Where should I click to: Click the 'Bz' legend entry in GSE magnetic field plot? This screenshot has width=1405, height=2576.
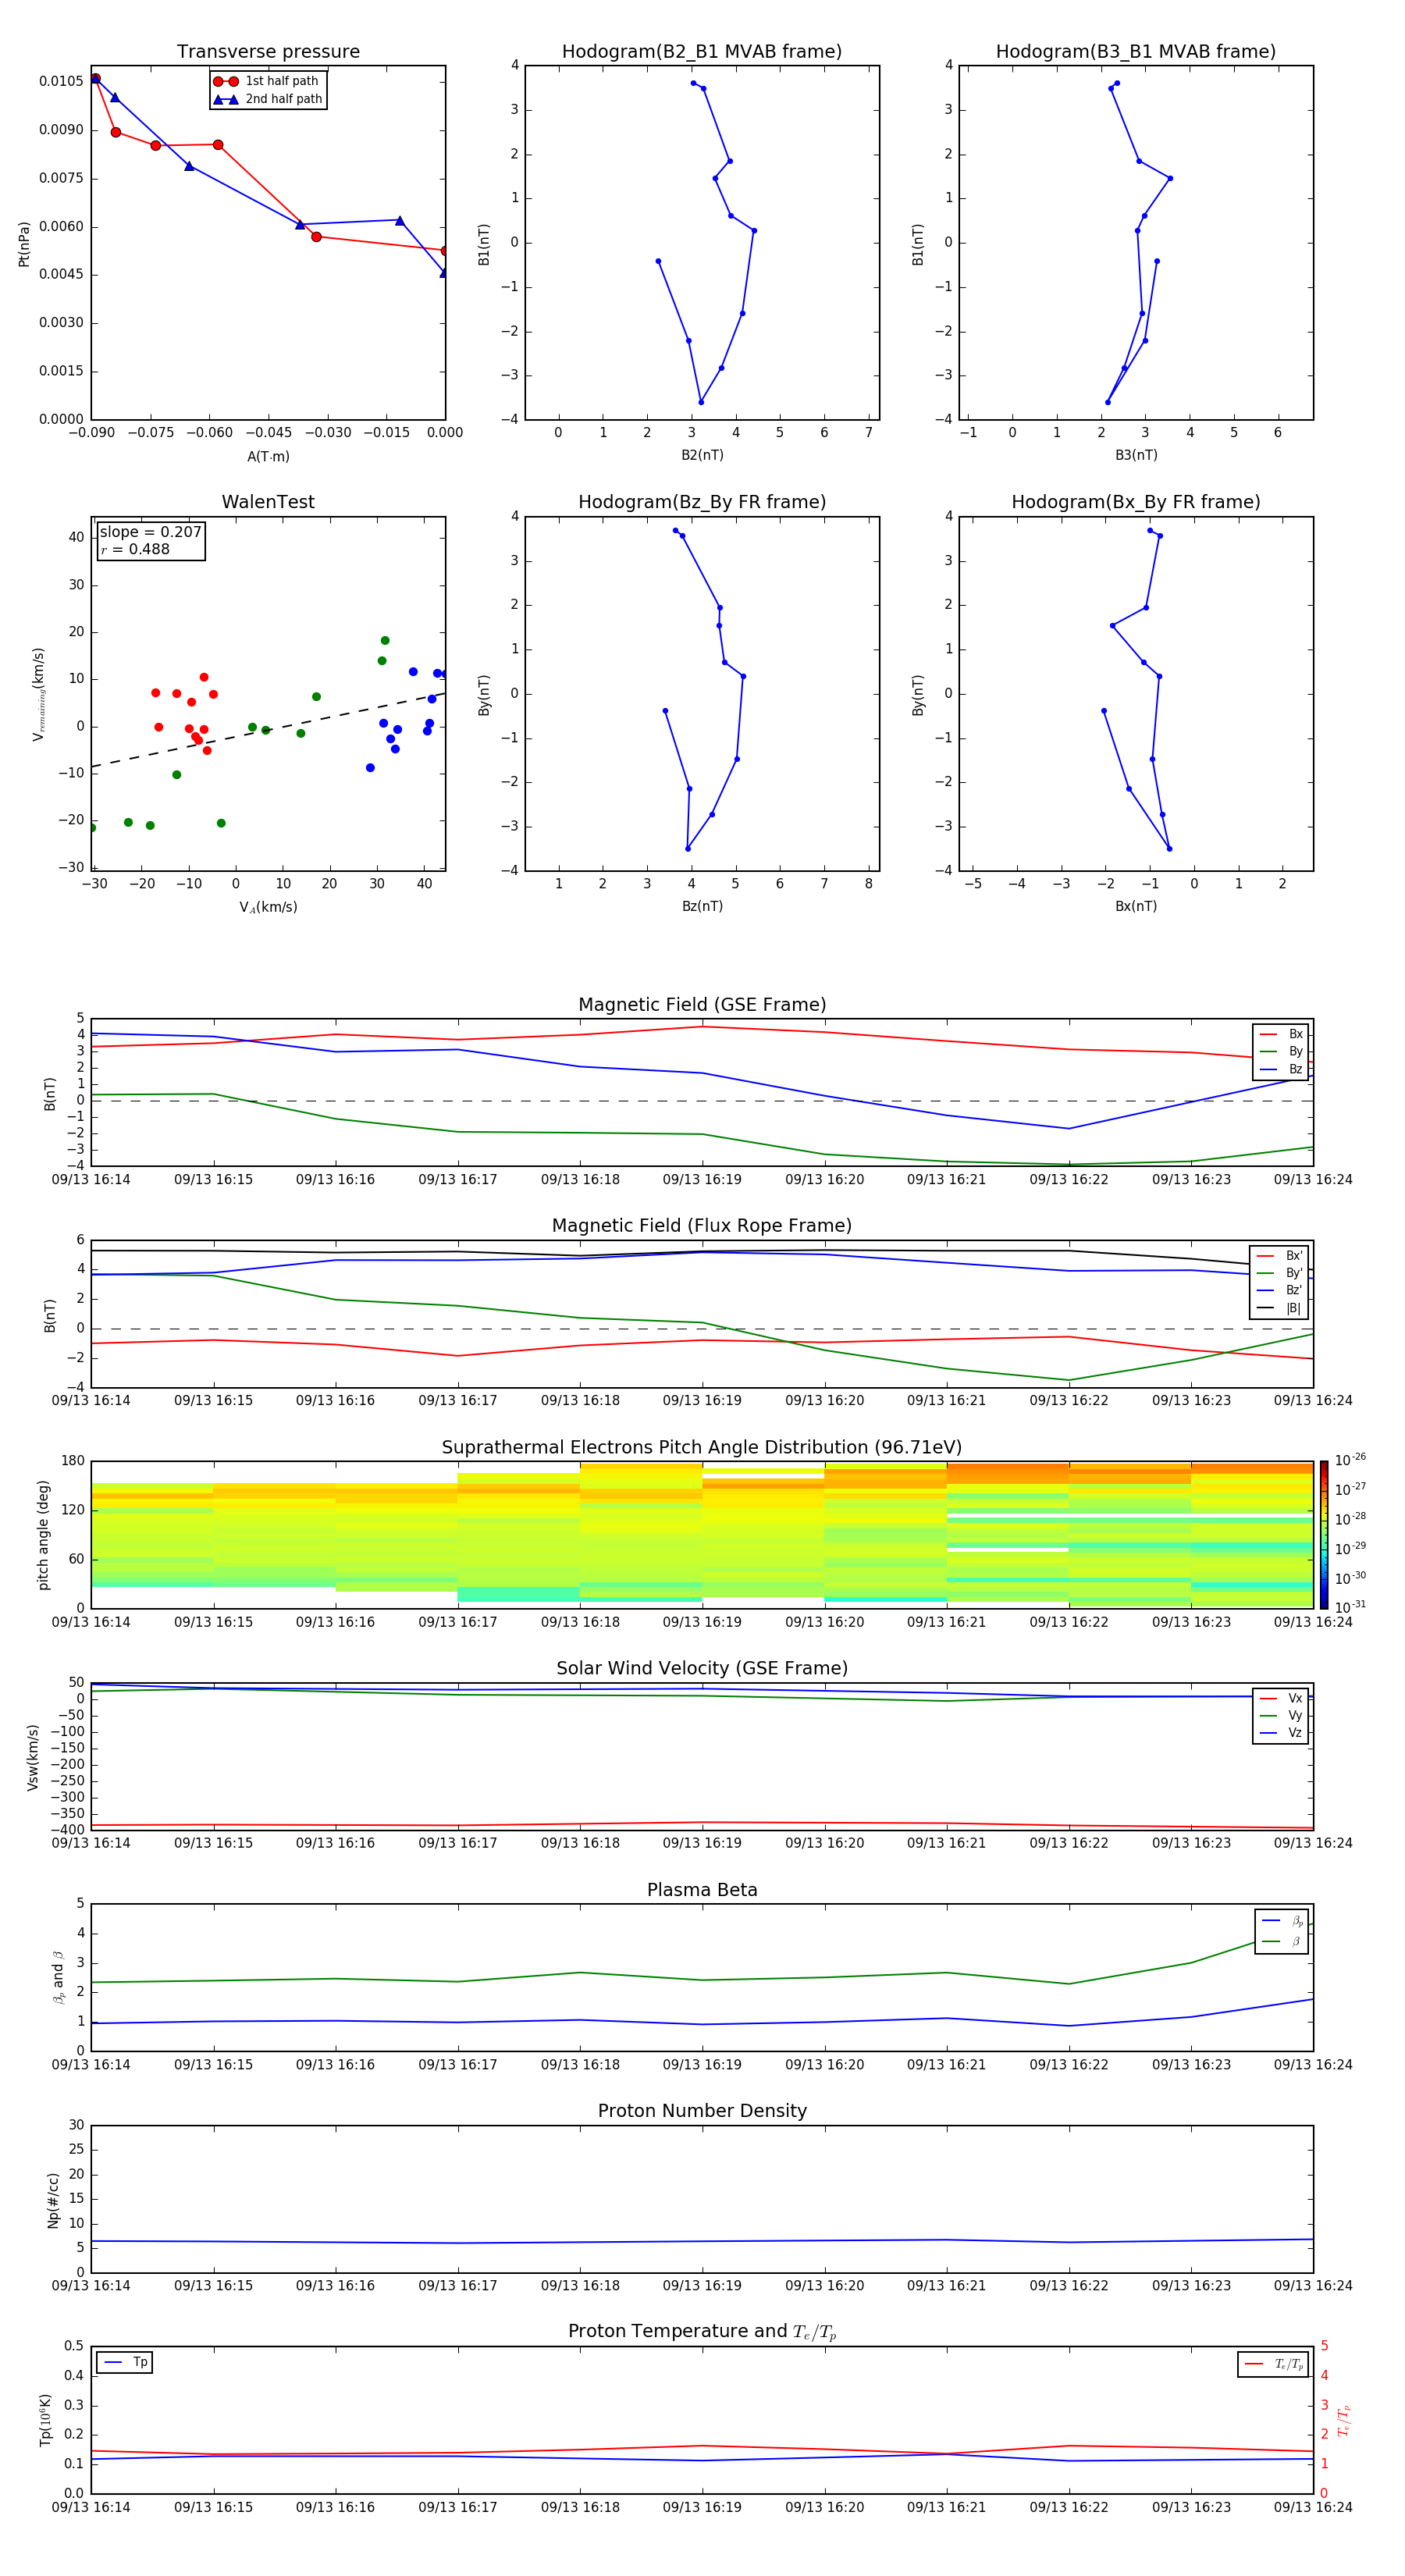[x=1281, y=1069]
